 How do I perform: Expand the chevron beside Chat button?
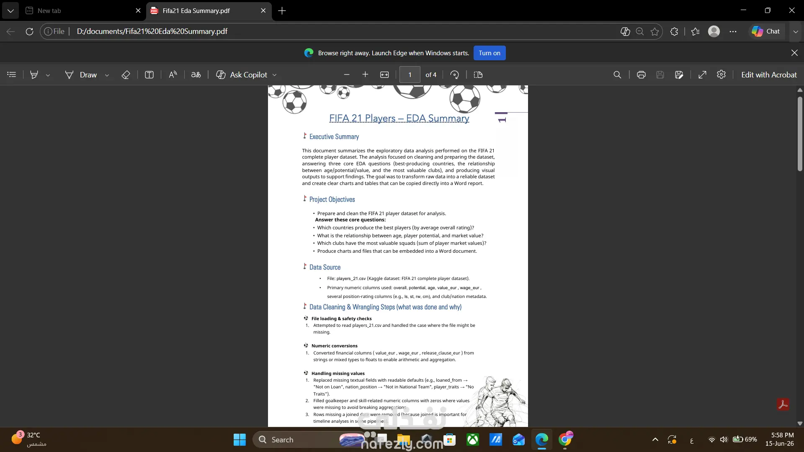point(796,31)
